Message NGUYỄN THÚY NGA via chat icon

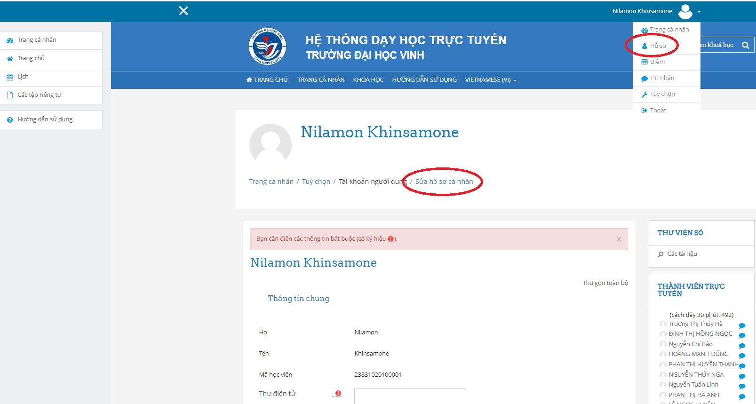742,376
